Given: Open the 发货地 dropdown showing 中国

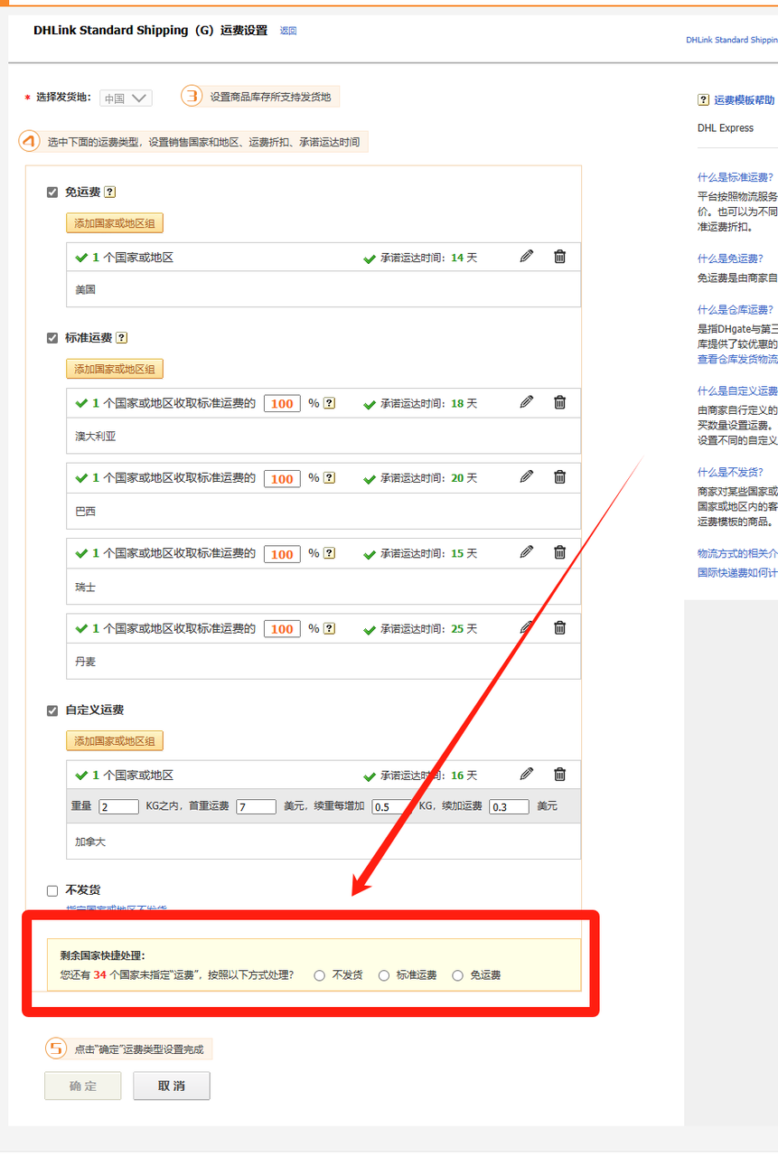Looking at the screenshot, I should [x=124, y=99].
